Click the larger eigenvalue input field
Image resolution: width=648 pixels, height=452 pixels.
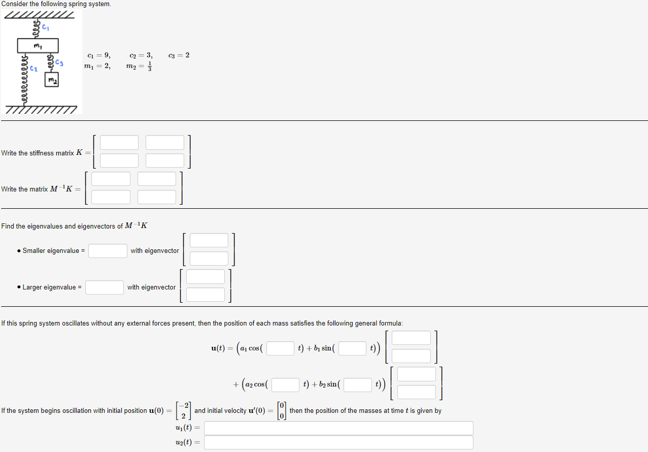[104, 287]
